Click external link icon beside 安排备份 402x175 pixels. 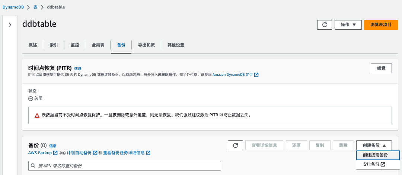(x=383, y=164)
